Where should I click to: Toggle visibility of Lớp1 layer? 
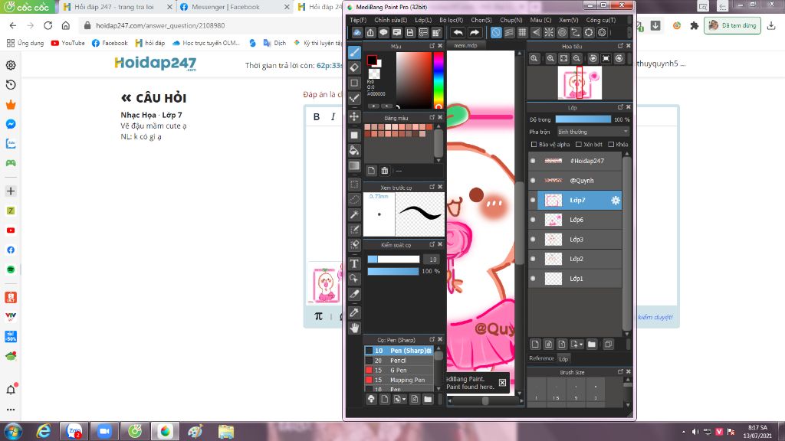(x=533, y=279)
